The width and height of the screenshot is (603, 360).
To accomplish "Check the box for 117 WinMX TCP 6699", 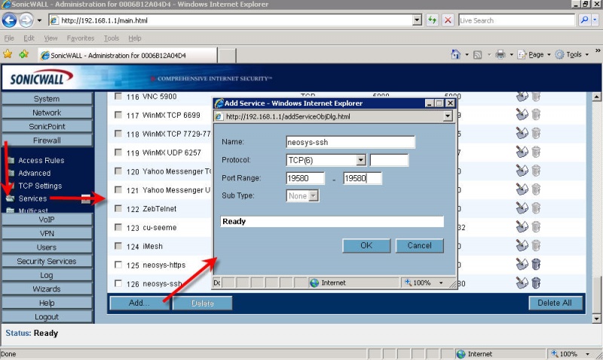I will 118,115.
